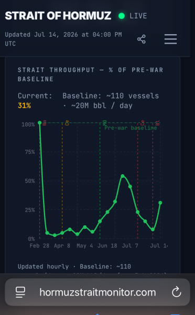Image resolution: width=195 pixels, height=315 pixels.
Task: Select the data point at Apr 8
Action: point(62,233)
